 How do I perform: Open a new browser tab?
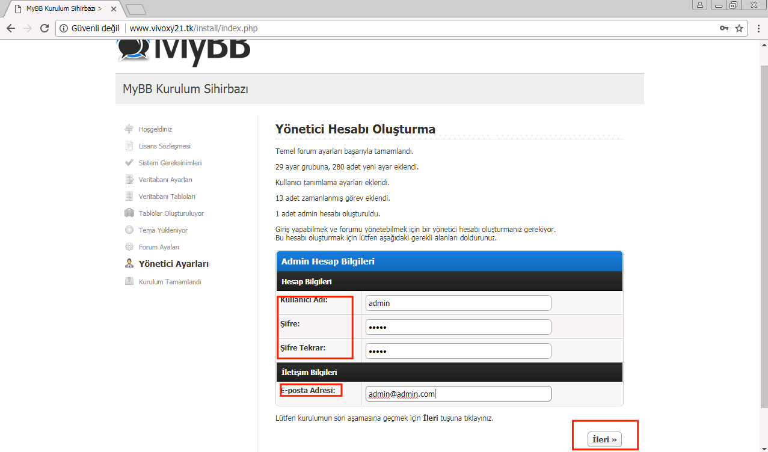coord(136,9)
